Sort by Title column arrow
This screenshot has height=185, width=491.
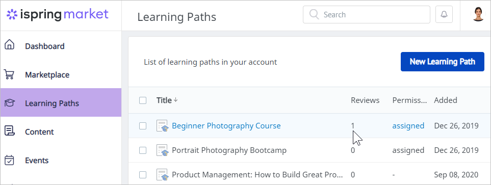click(x=176, y=100)
